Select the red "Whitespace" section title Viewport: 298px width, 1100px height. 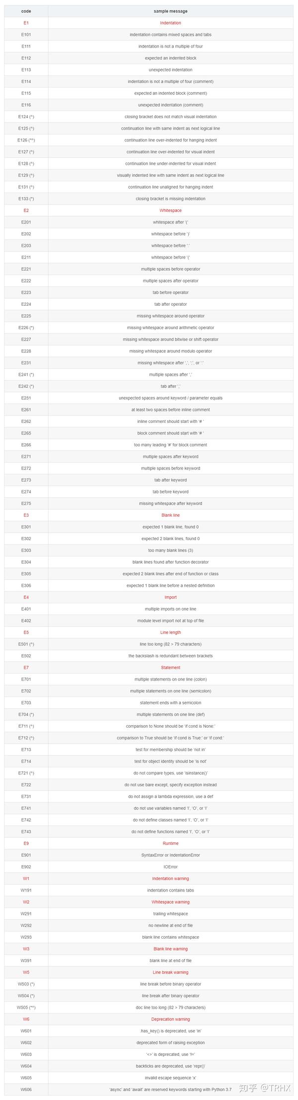point(170,210)
